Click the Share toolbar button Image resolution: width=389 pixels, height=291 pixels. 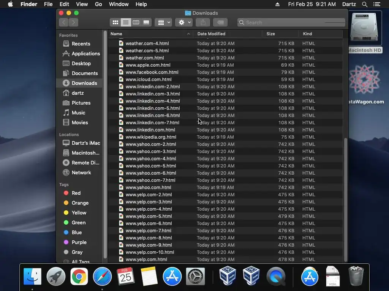click(203, 22)
